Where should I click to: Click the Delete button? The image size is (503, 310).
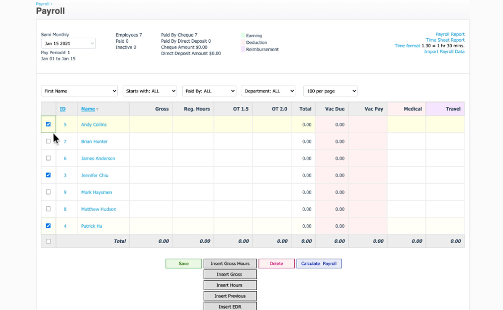(x=276, y=263)
